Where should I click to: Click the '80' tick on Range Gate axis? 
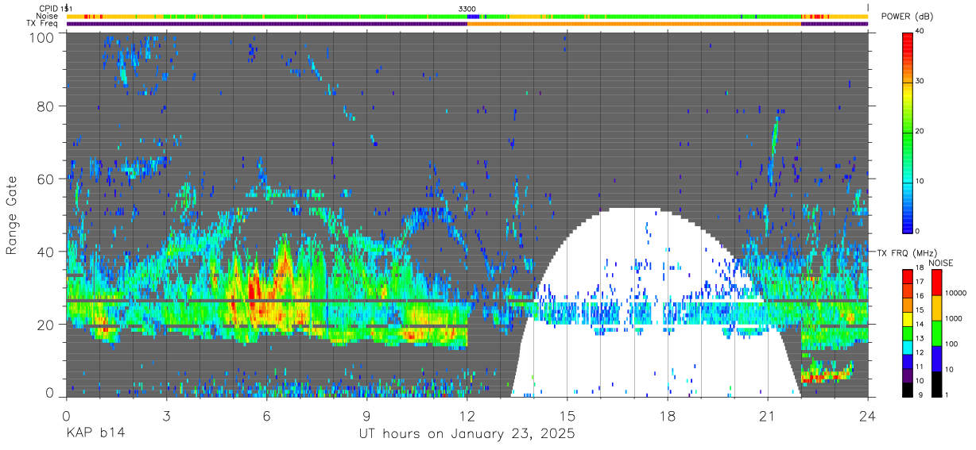tap(45, 106)
